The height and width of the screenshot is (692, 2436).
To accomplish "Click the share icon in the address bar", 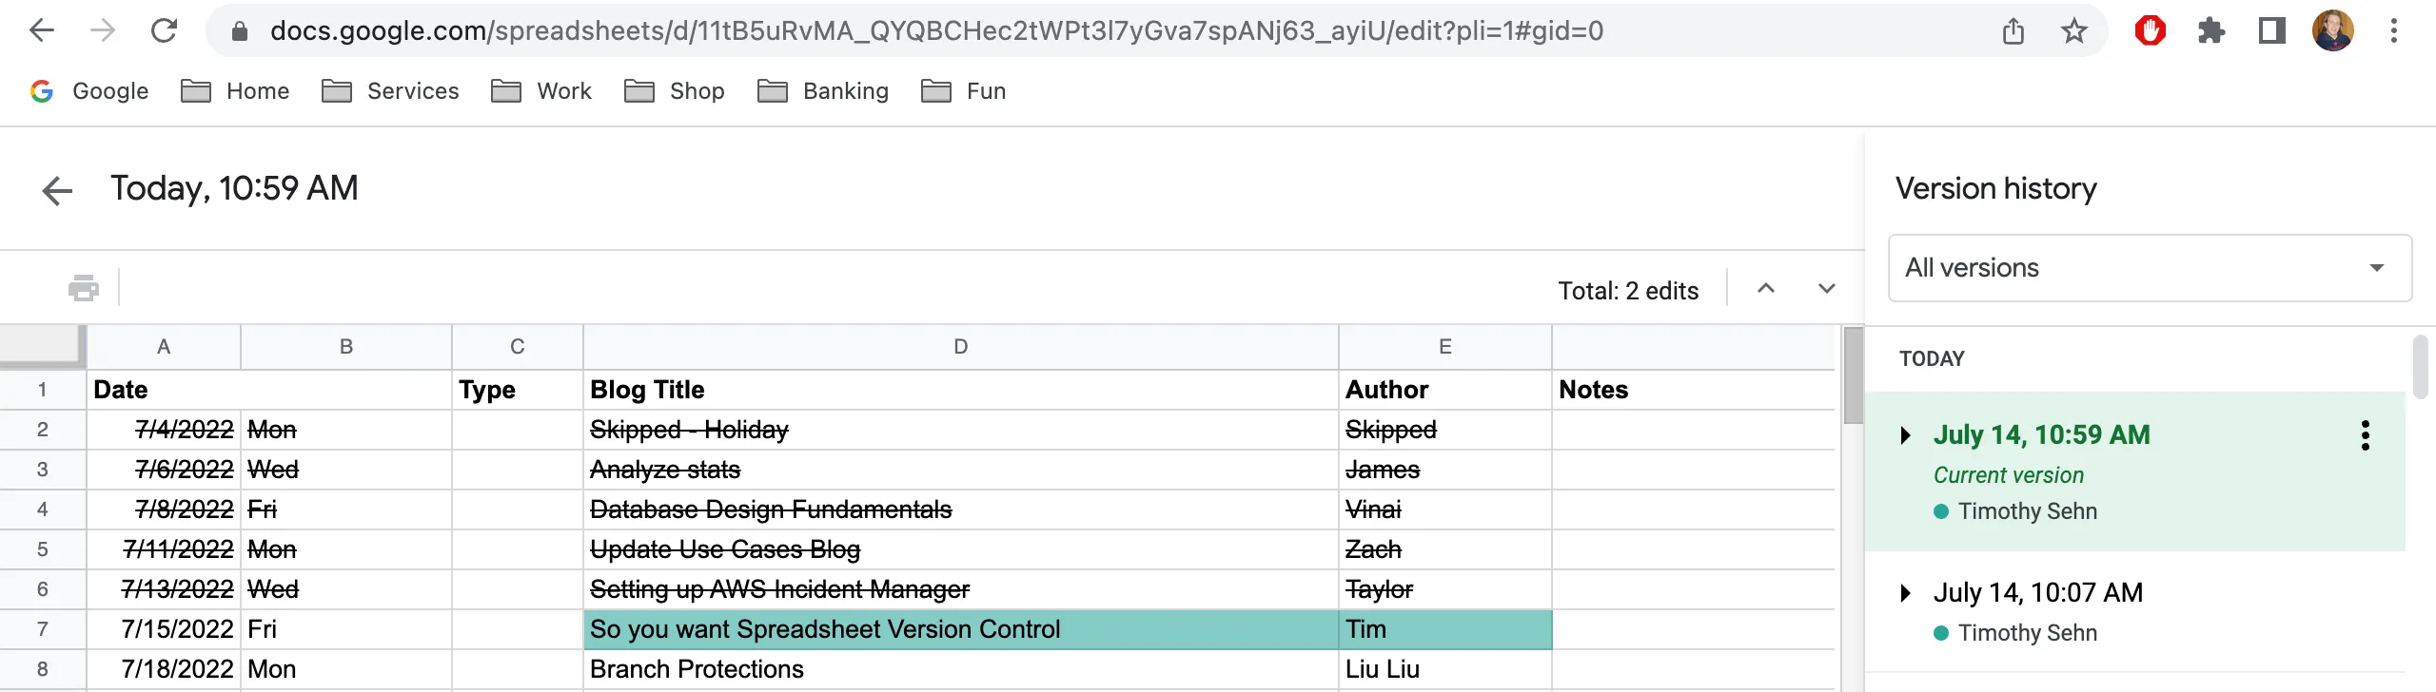I will coord(2013,30).
